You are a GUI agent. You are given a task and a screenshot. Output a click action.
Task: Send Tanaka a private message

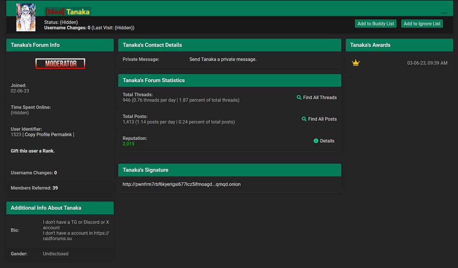pos(223,59)
